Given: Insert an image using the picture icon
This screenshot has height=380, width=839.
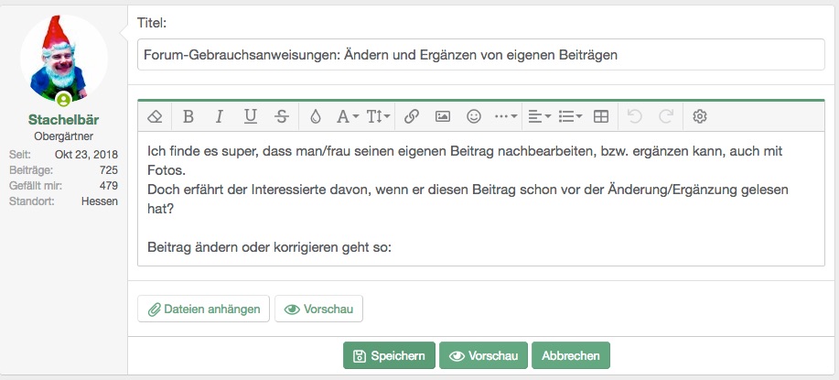Looking at the screenshot, I should pos(443,116).
